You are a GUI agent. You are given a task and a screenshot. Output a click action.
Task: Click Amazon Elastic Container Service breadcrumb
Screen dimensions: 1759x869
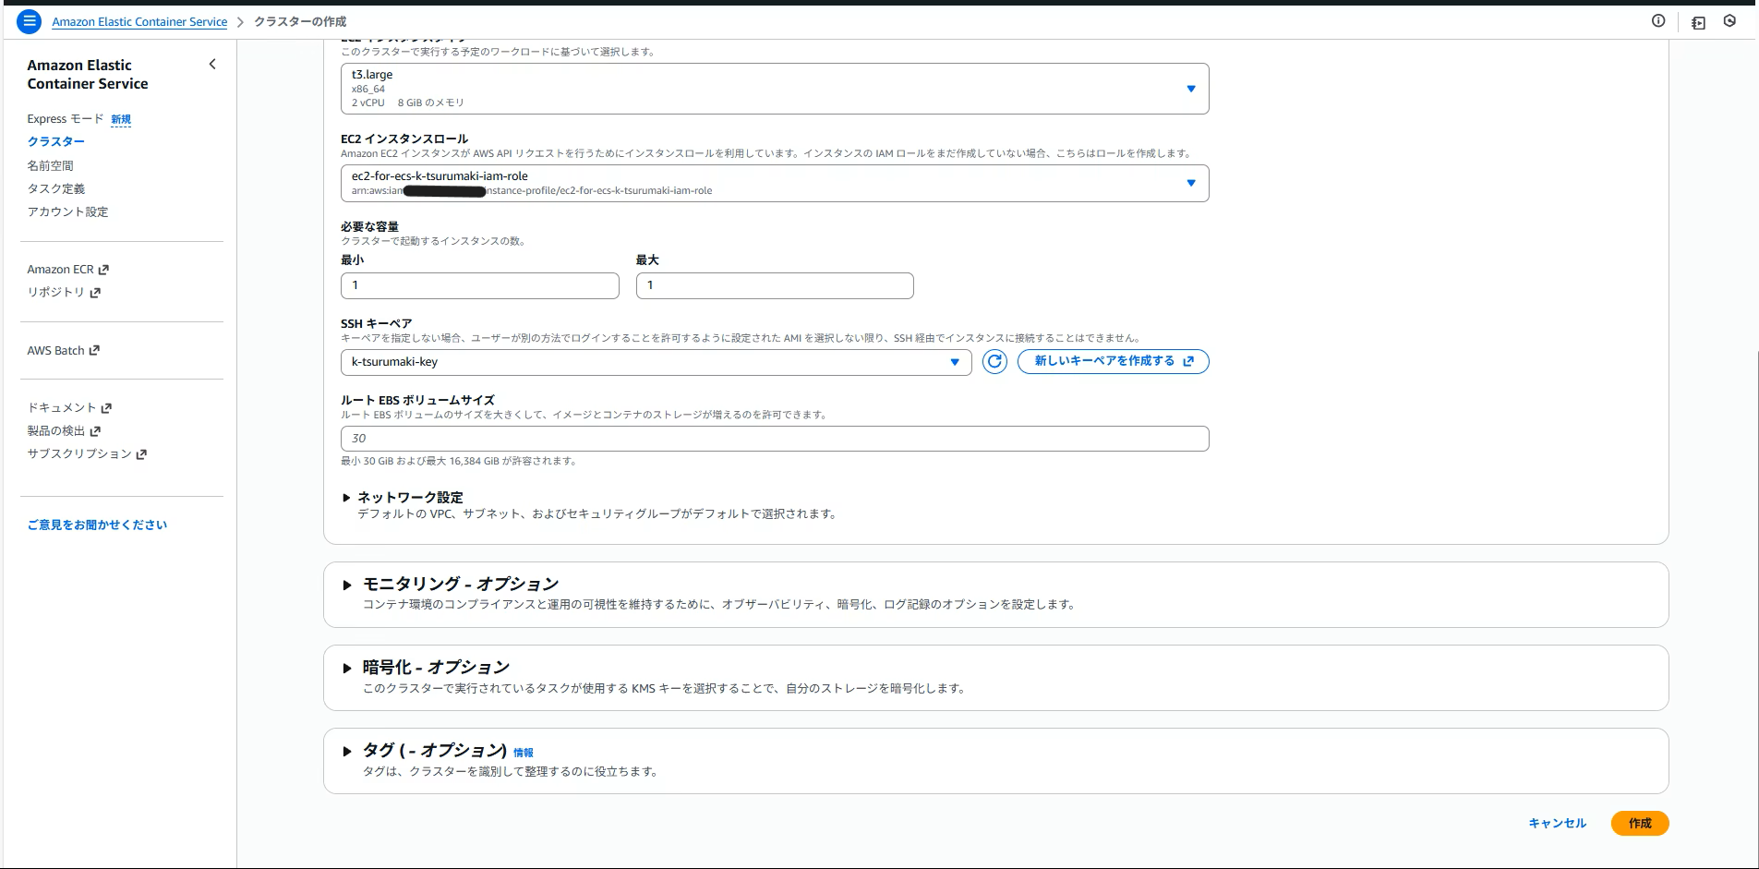pyautogui.click(x=139, y=22)
